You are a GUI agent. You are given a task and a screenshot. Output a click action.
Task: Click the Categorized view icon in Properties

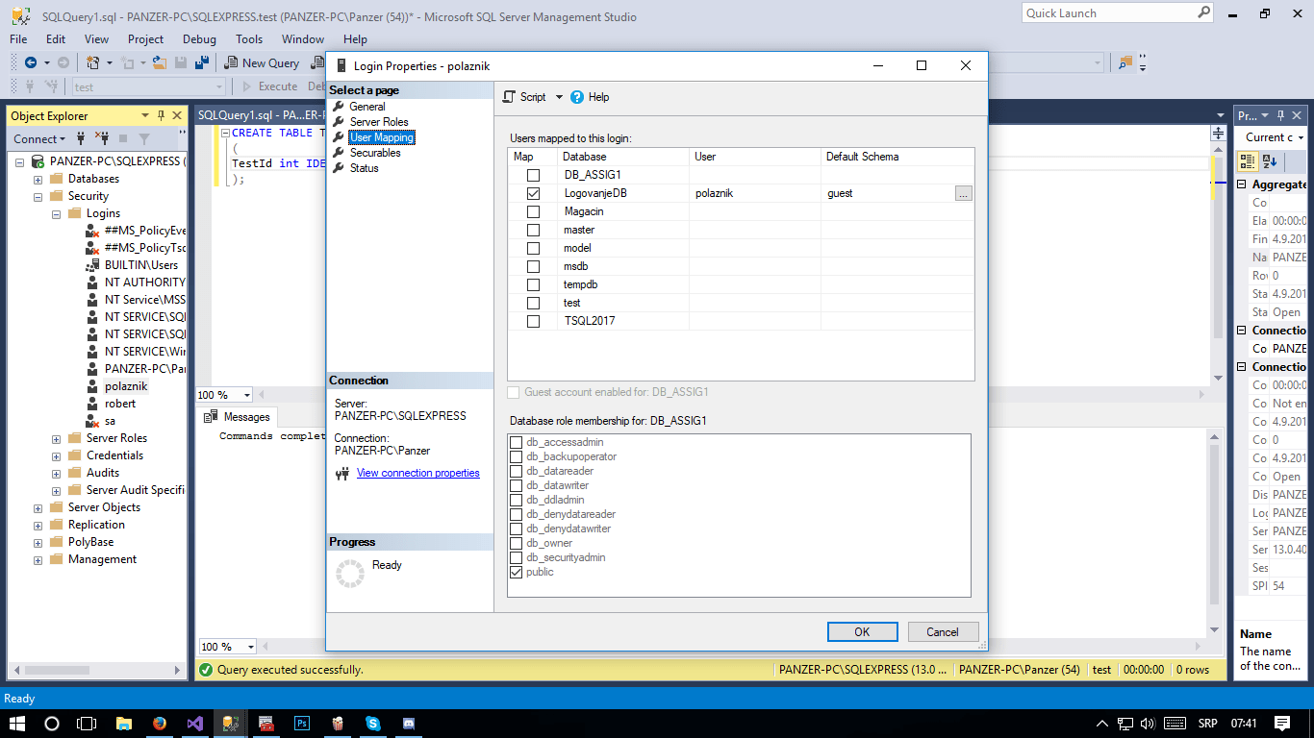[x=1248, y=161]
